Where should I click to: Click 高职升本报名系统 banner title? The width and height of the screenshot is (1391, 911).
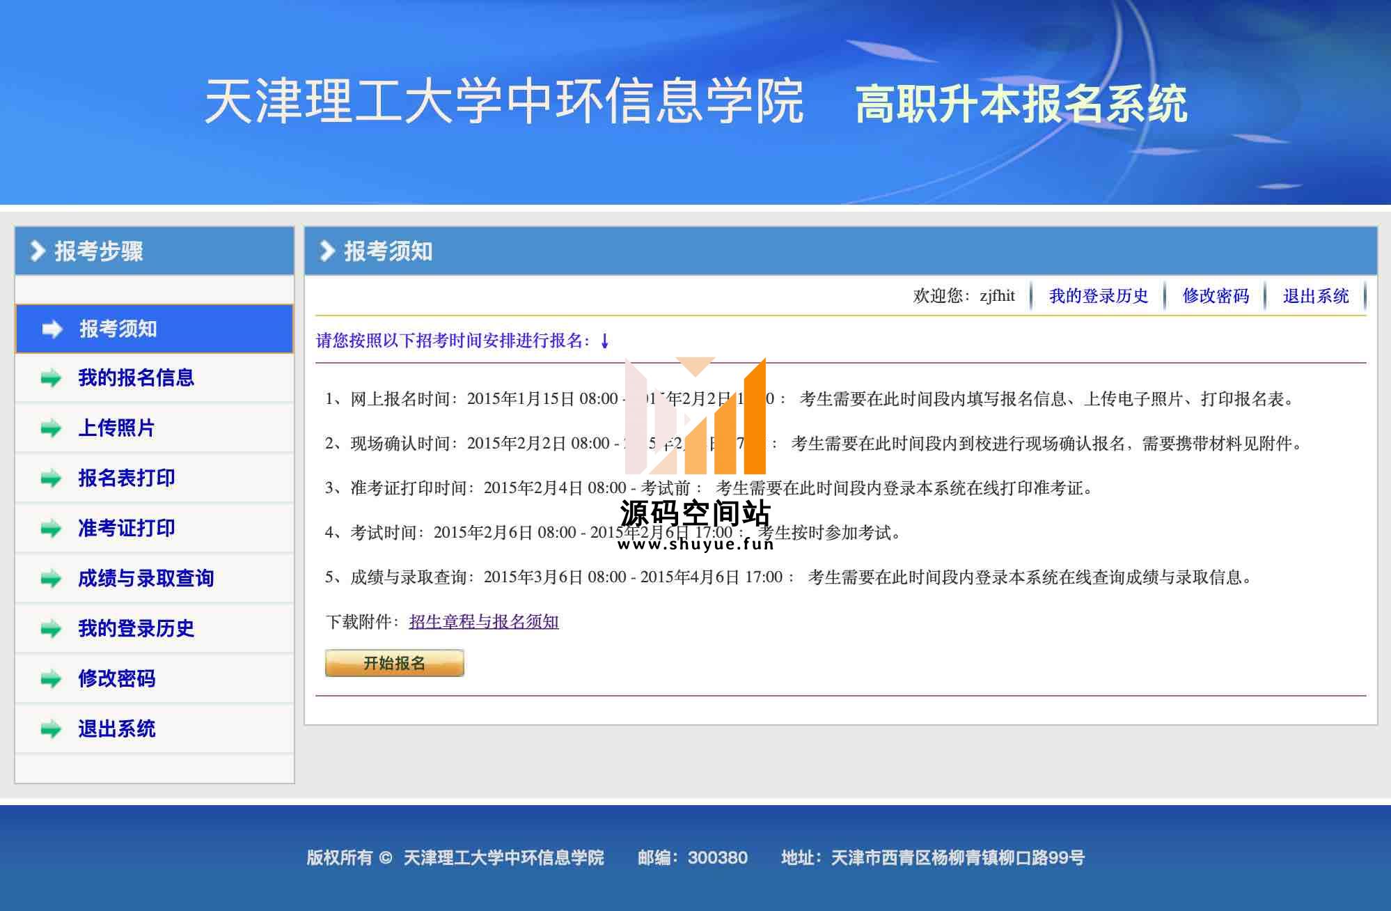click(1021, 104)
